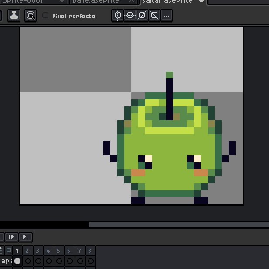Select frame 7 in timeline header
The width and height of the screenshot is (269, 269).
80,251
